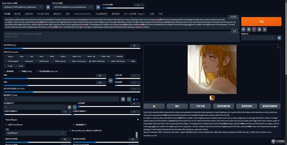This screenshot has width=287, height=145.
Task: Adjust the image width slider
Action: tap(55, 78)
